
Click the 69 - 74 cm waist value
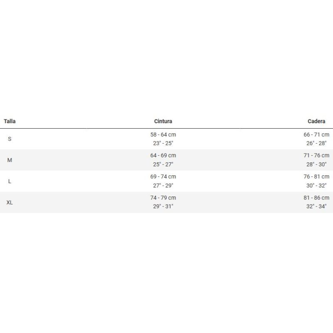(163, 176)
